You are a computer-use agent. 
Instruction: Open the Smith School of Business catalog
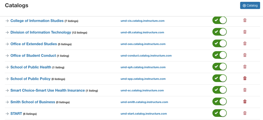coord(33,102)
